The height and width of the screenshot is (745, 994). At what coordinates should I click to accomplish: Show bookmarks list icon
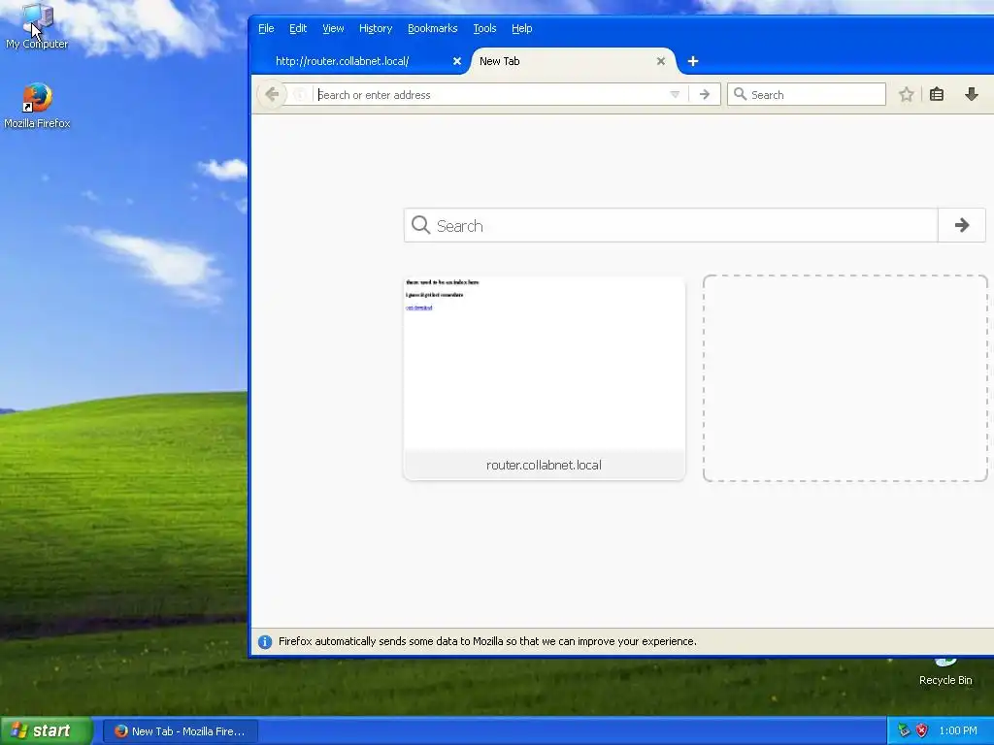point(937,95)
